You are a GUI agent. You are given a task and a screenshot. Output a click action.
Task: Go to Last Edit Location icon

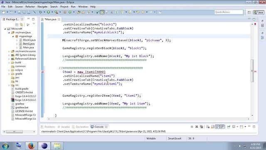138,12
